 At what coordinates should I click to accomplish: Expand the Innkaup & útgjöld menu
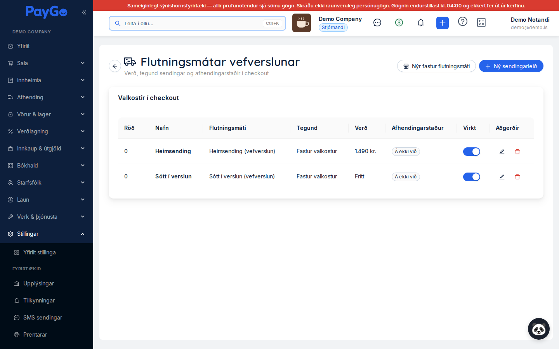click(x=47, y=149)
